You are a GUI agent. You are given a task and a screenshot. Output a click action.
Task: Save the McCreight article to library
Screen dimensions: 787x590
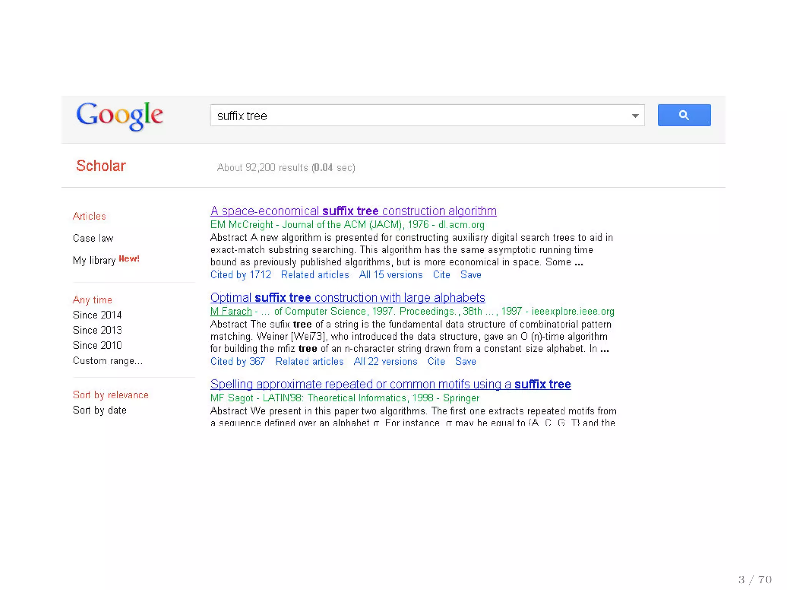point(471,275)
